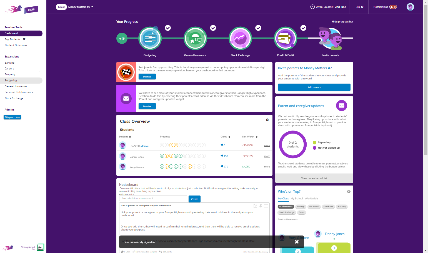The image size is (428, 253).
Task: Sort the table by Net Worth column
Action: (x=250, y=137)
